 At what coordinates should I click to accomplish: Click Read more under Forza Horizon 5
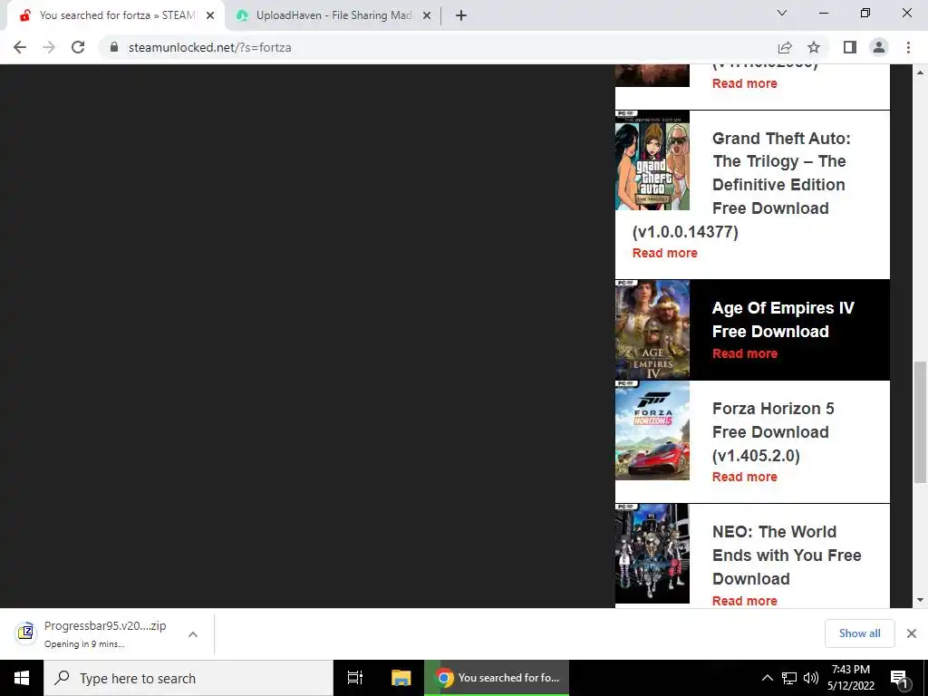coord(745,477)
